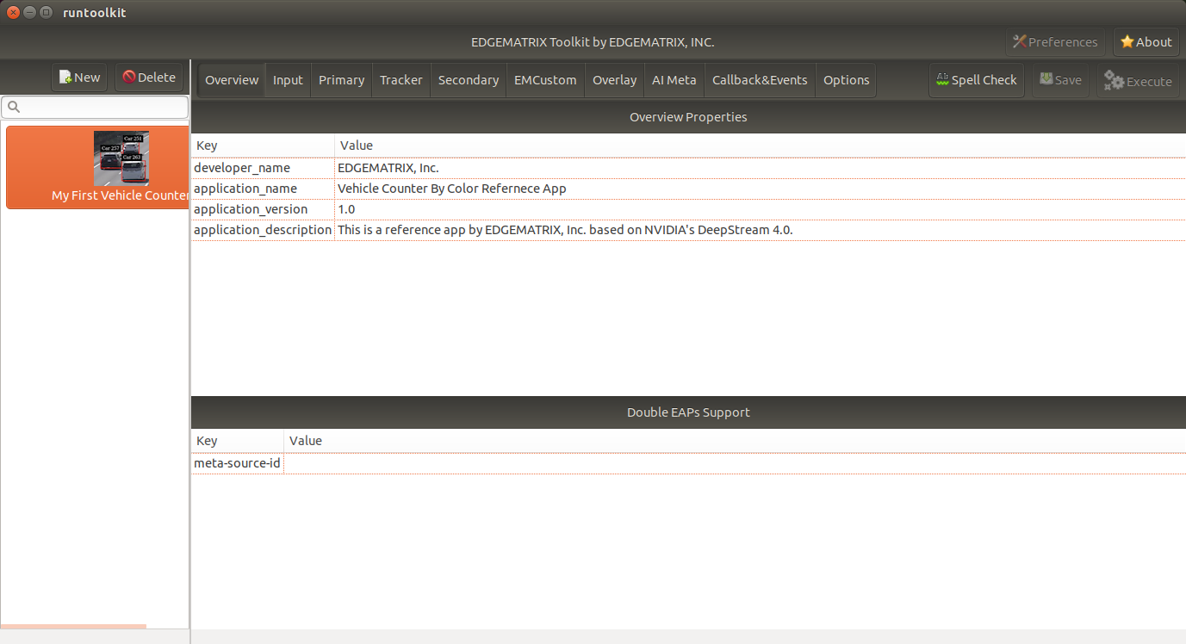Image resolution: width=1186 pixels, height=644 pixels.
Task: Click the red prohibited Delete icon
Action: coord(129,77)
